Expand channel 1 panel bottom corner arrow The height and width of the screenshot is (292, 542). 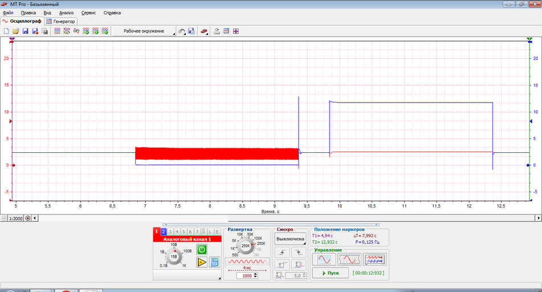click(219, 278)
